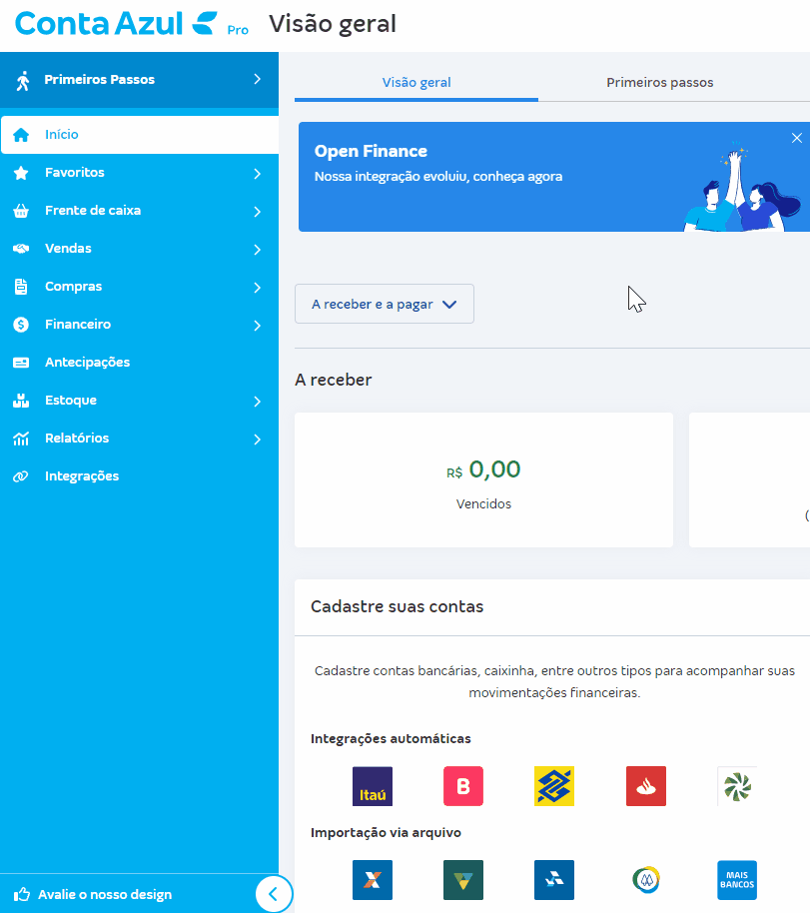Click the Frente de caixa basket icon
Screen dimensions: 810x913
click(x=21, y=211)
